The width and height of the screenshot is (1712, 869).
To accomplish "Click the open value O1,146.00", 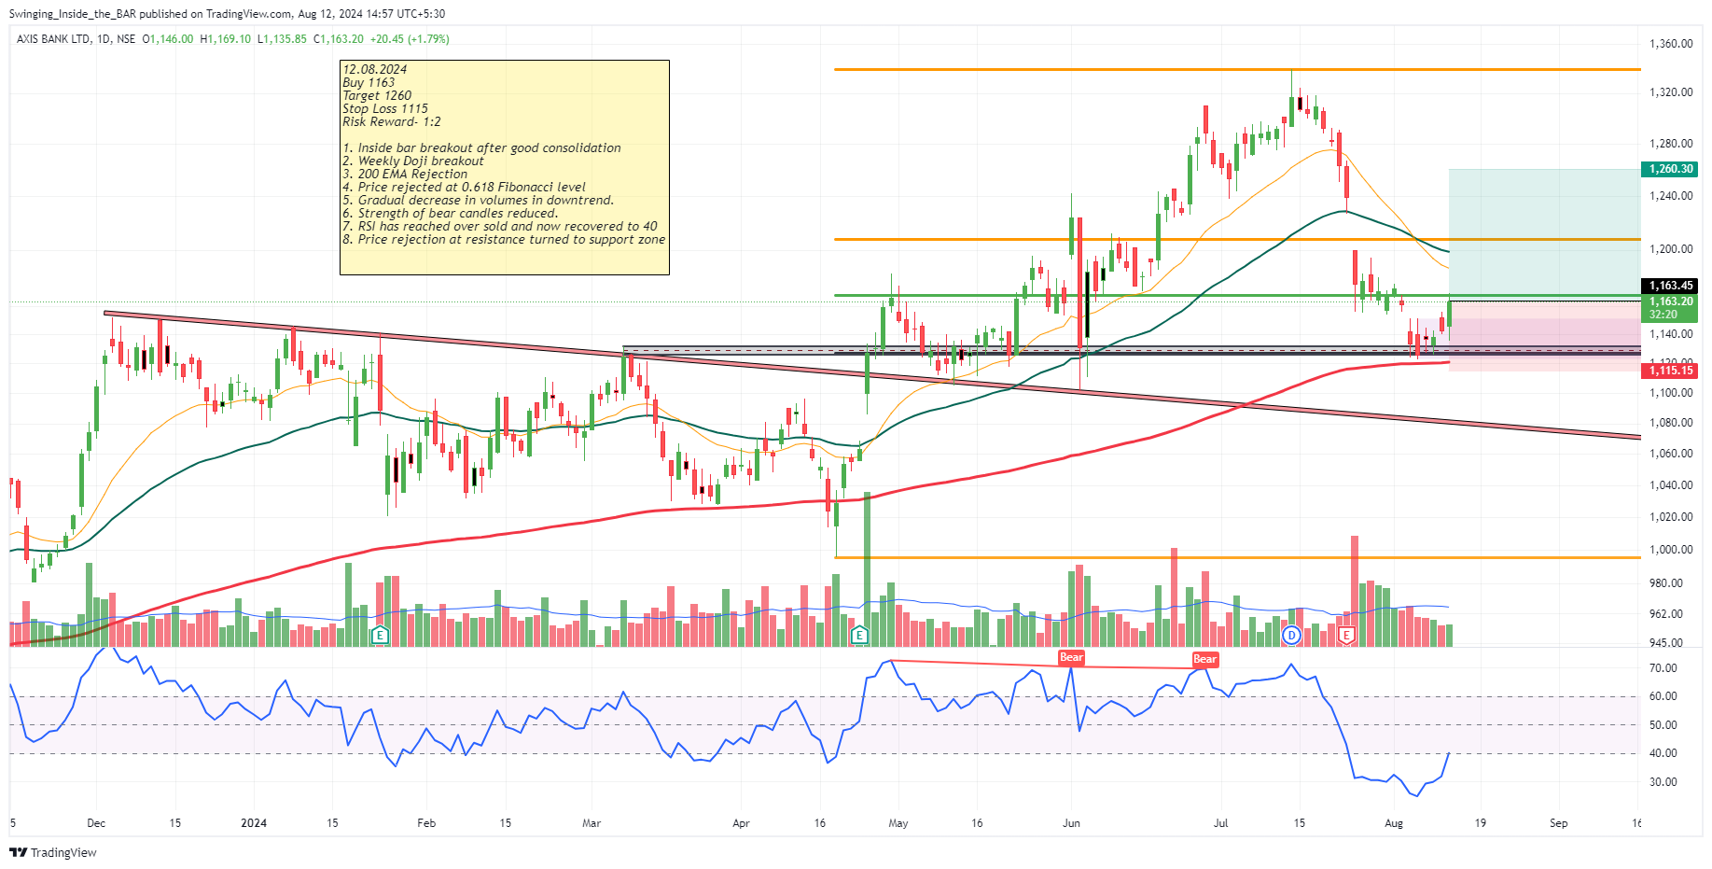I will 168,39.
